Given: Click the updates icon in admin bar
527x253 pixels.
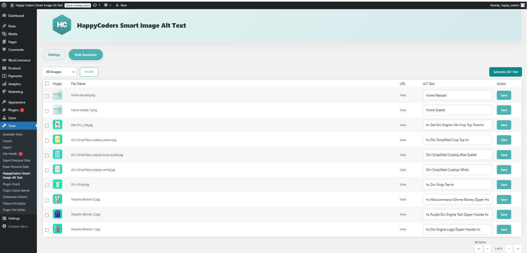Looking at the screenshot, I should coord(95,5).
